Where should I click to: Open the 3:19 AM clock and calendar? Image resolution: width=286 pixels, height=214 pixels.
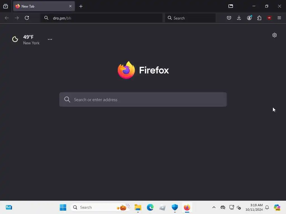254,207
